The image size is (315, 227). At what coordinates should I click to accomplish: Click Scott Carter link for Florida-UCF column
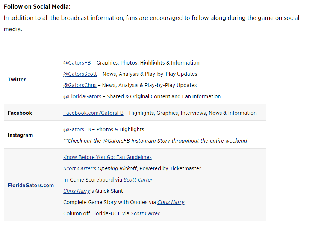[x=145, y=213]
